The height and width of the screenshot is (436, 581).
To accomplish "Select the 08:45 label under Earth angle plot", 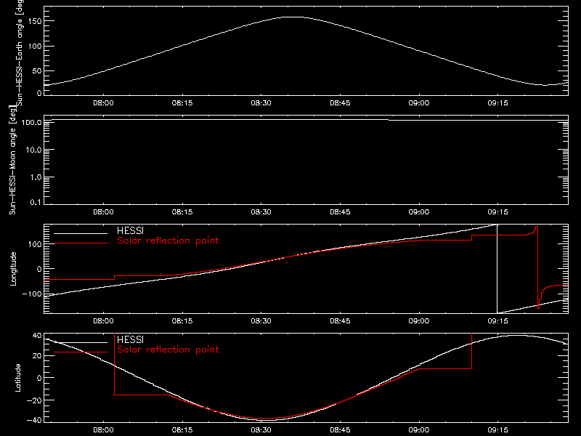I will pos(340,102).
